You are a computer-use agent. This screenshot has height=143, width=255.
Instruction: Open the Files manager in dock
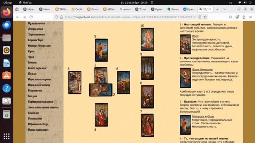6,38
